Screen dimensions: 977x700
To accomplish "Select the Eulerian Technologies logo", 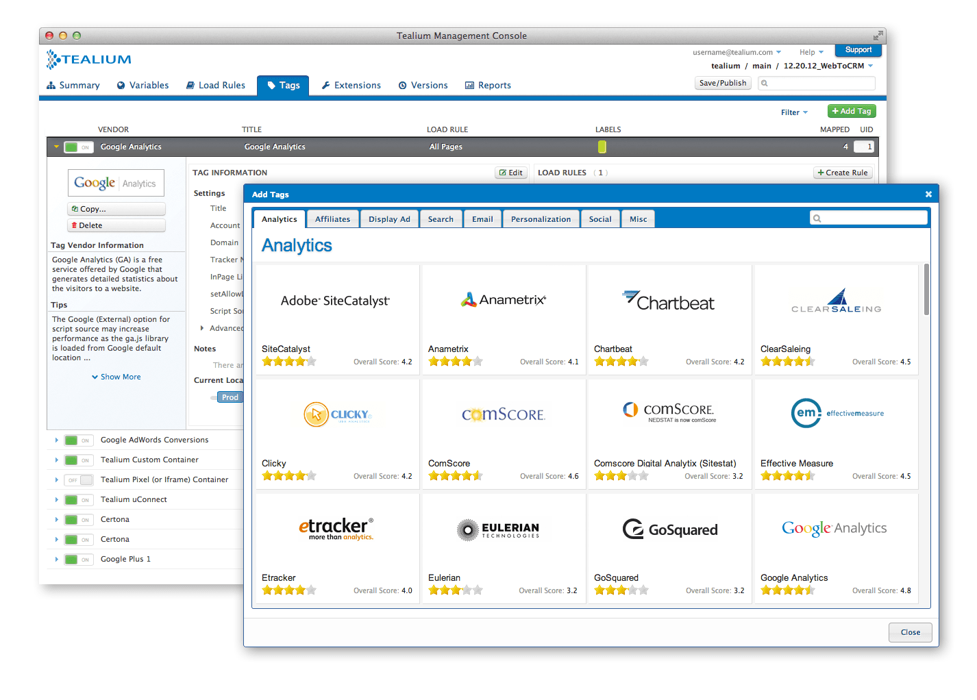I will point(498,529).
